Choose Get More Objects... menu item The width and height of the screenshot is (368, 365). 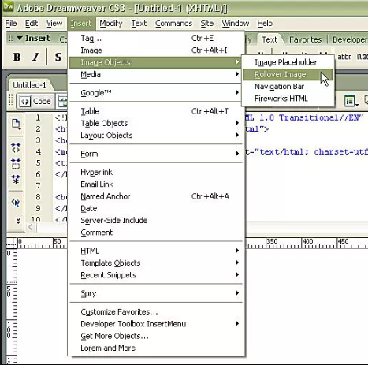[x=155, y=336]
